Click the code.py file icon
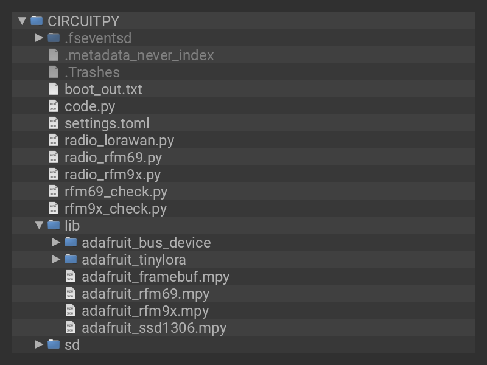The height and width of the screenshot is (365, 487). pos(54,106)
